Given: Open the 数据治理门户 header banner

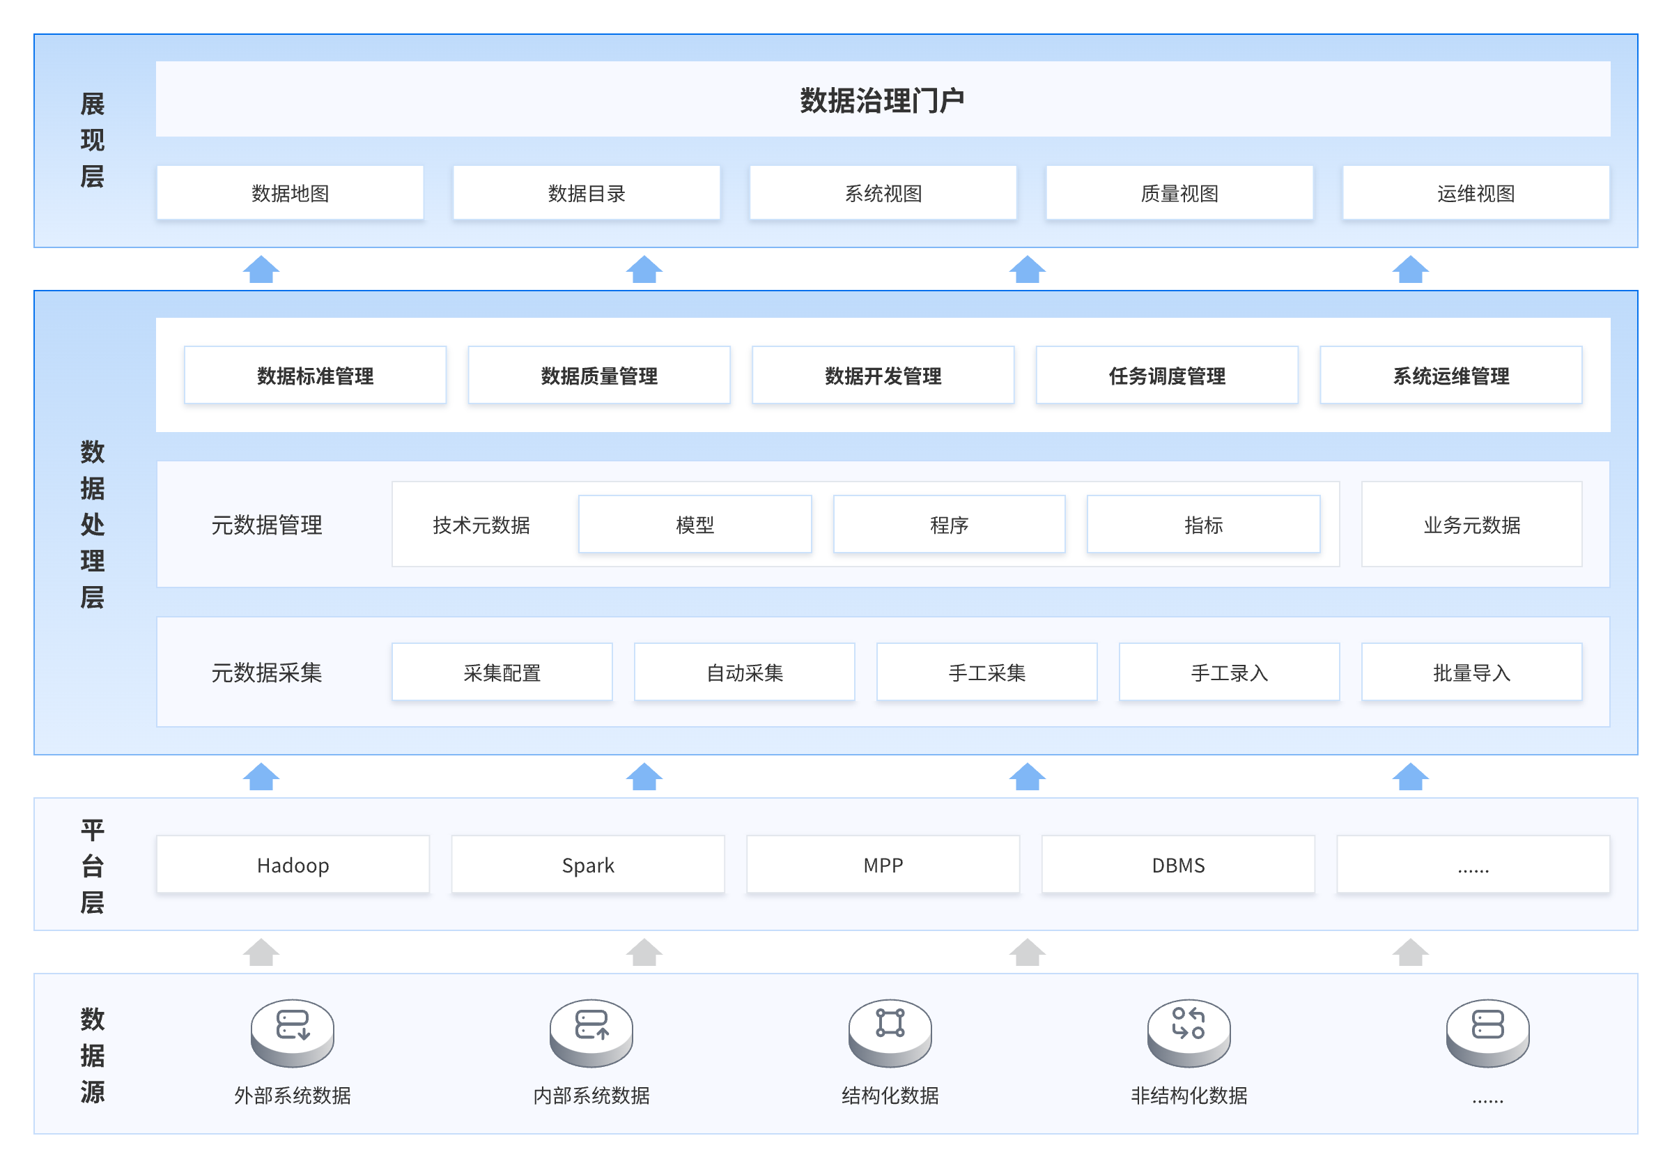Looking at the screenshot, I should point(882,99).
